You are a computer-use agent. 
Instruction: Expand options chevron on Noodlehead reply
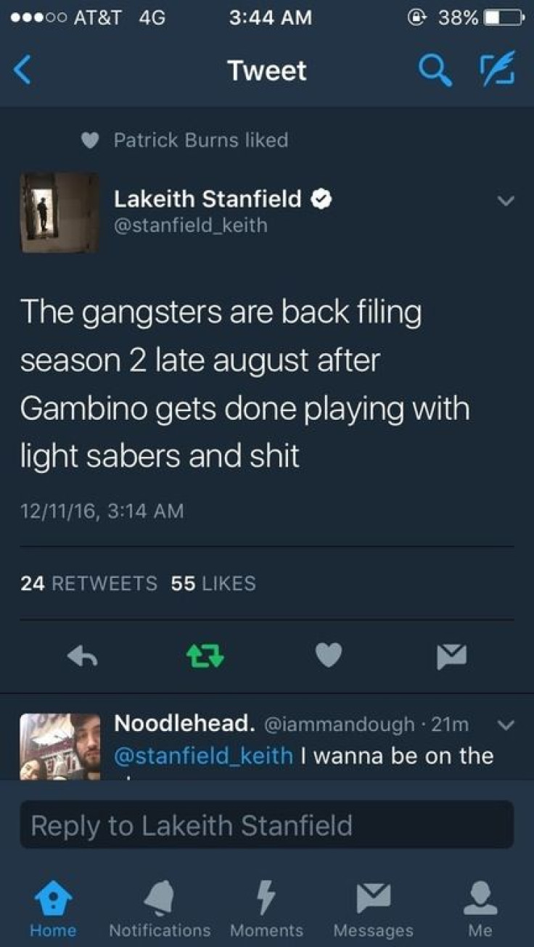tap(507, 724)
